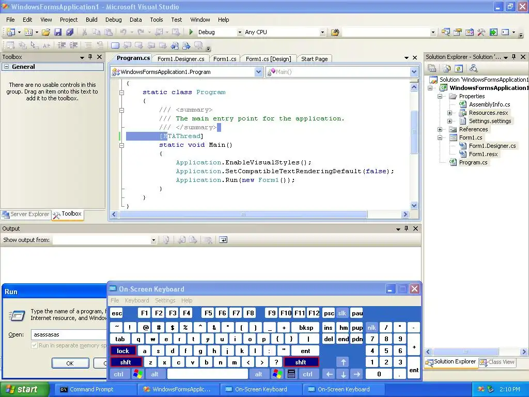Click the Open File folder icon
Image resolution: width=529 pixels, height=397 pixels.
46,32
